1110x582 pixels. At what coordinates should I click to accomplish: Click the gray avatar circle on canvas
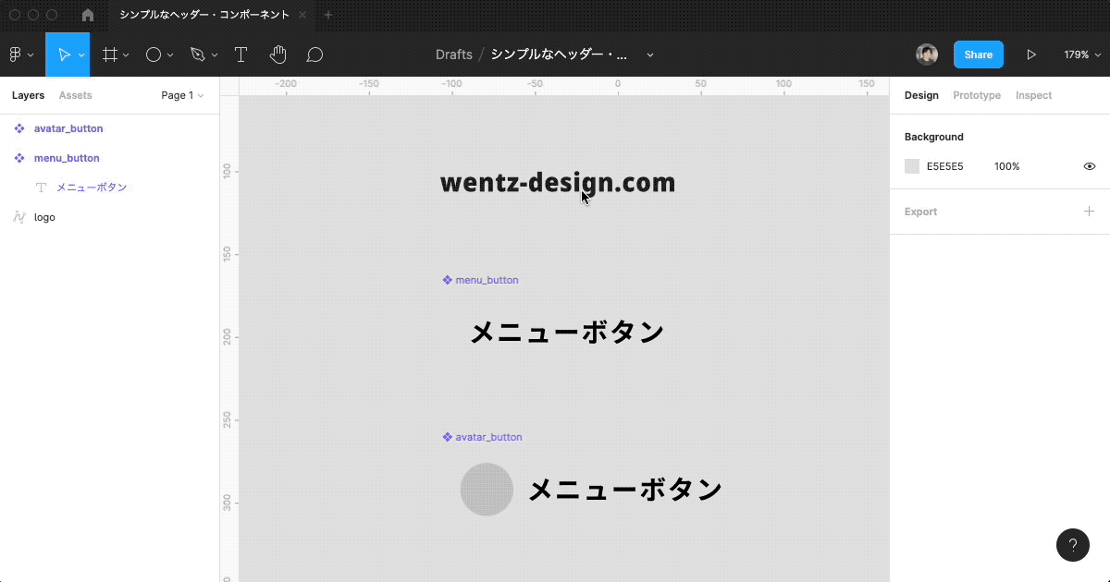[487, 490]
